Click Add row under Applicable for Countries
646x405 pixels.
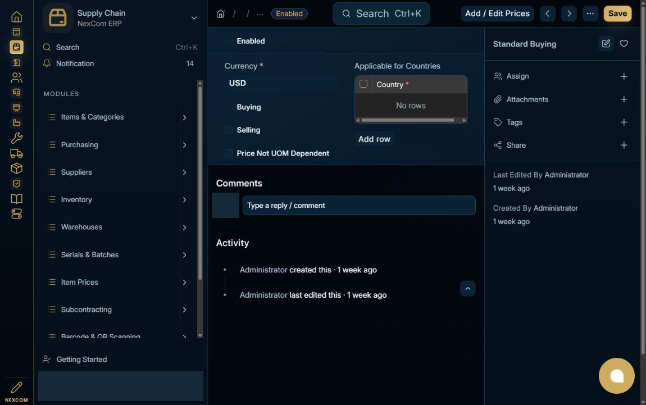pos(374,139)
